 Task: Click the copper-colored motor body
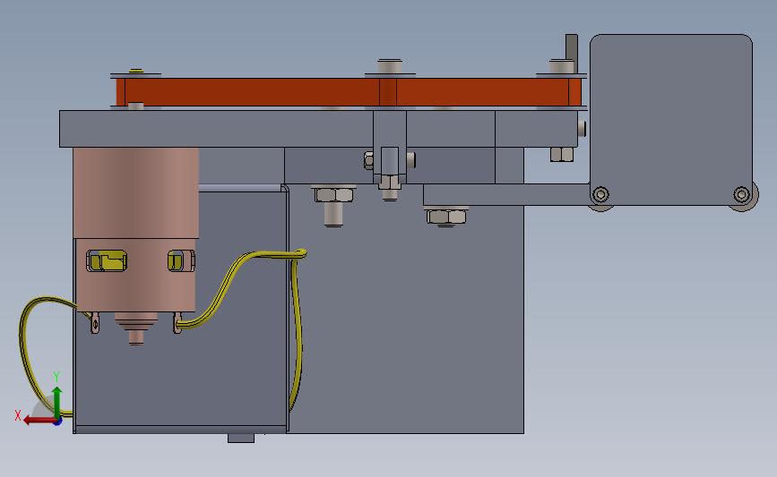pyautogui.click(x=136, y=230)
